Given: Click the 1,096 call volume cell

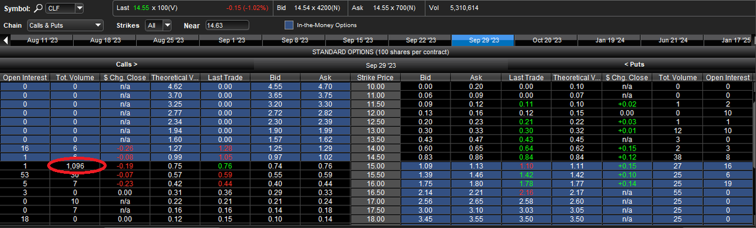Looking at the screenshot, I should pos(75,166).
